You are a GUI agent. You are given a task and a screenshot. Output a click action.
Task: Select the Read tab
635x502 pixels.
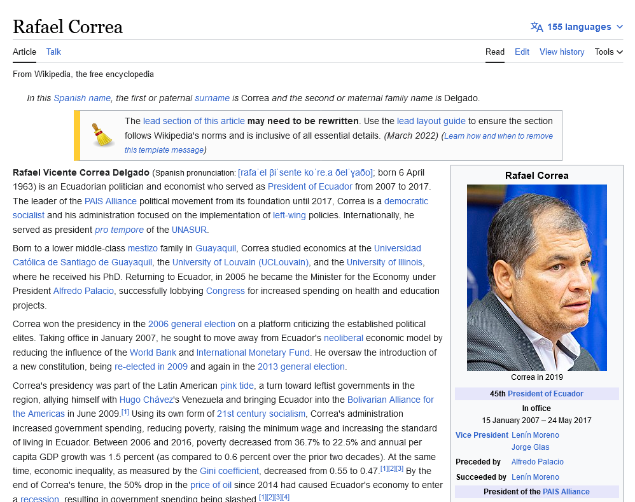(495, 52)
